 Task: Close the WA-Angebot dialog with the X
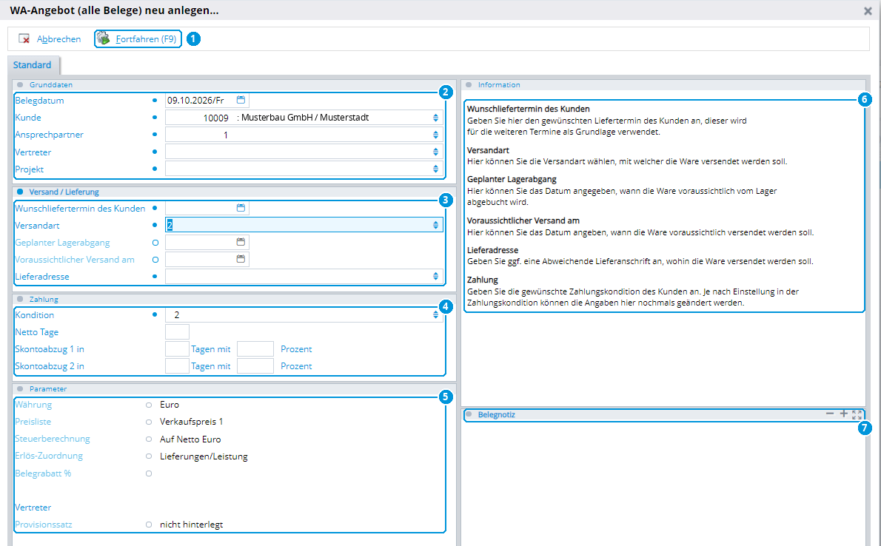[868, 10]
